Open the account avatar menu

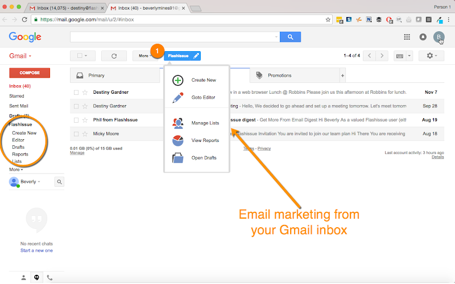click(439, 37)
